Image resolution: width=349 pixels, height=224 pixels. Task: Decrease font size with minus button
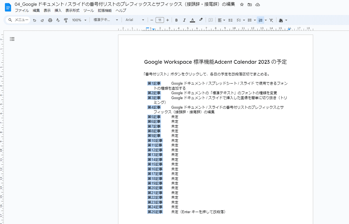point(152,20)
